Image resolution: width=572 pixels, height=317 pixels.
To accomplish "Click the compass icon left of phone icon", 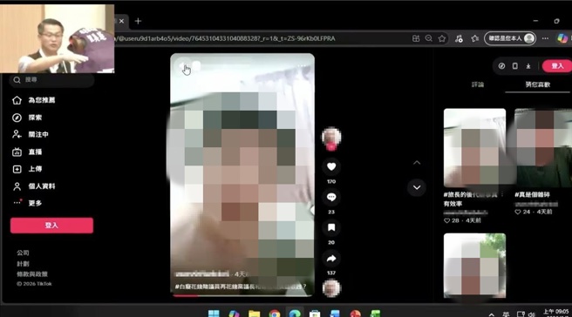I will pos(501,66).
